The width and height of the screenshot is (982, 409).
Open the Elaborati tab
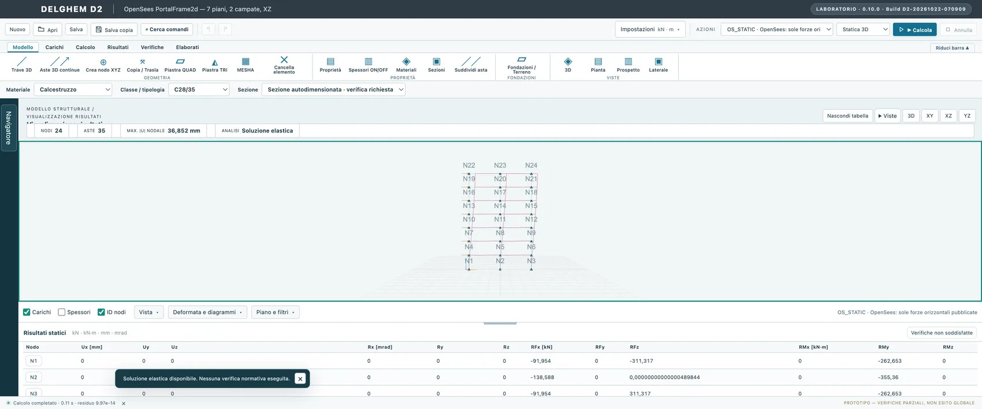(x=187, y=47)
